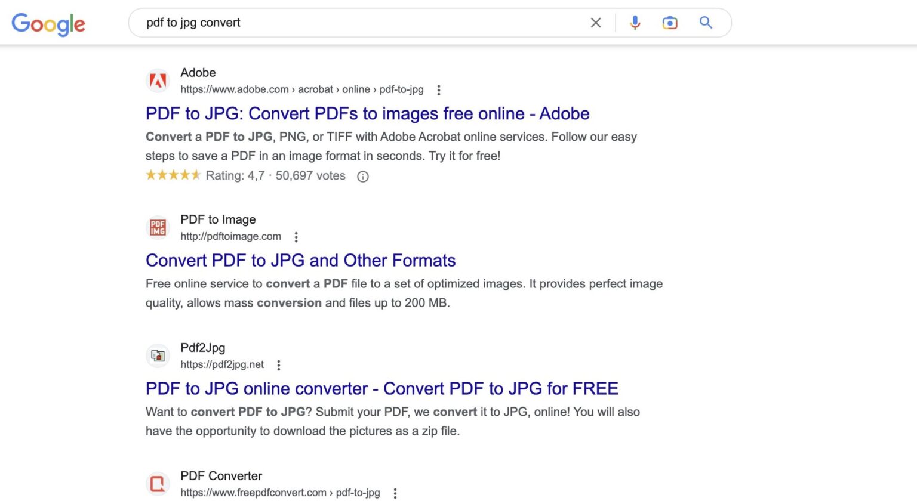Open more options for Adobe result

tap(439, 90)
